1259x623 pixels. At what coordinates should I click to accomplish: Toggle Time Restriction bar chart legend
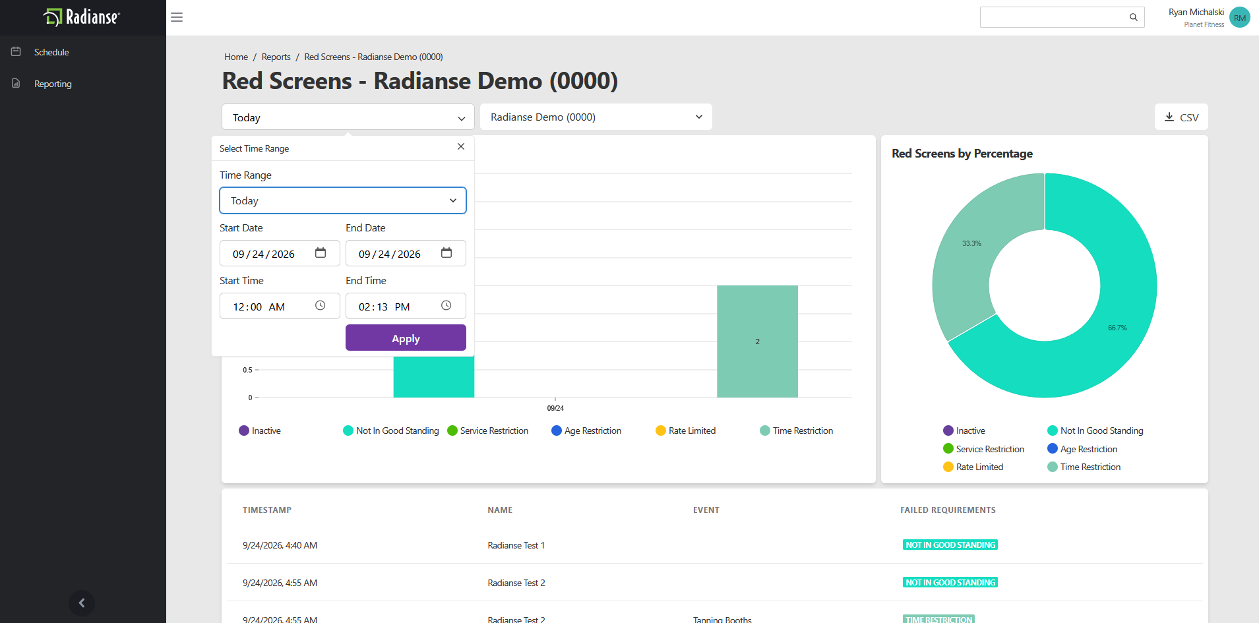pos(797,430)
